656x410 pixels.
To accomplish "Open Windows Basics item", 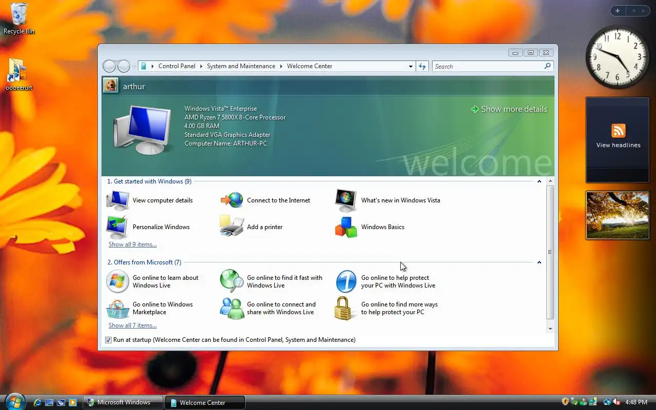I will tap(370, 227).
